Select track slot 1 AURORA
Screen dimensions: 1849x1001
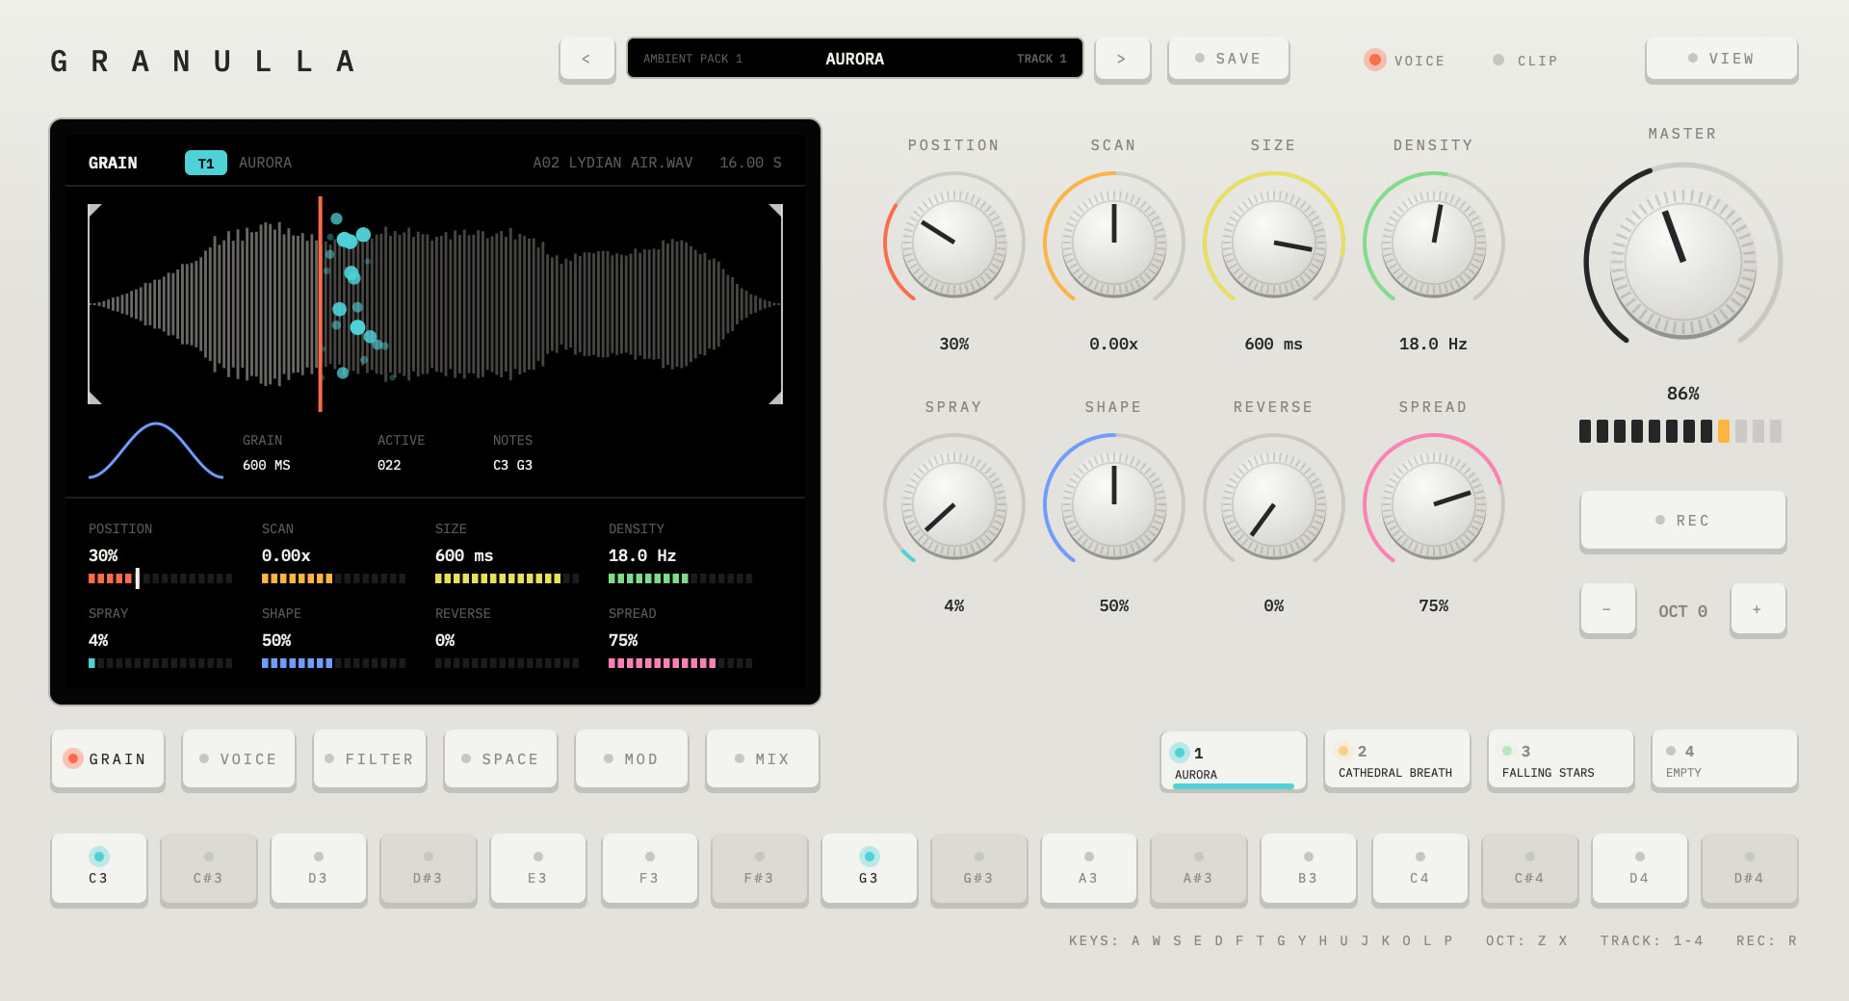[1234, 760]
